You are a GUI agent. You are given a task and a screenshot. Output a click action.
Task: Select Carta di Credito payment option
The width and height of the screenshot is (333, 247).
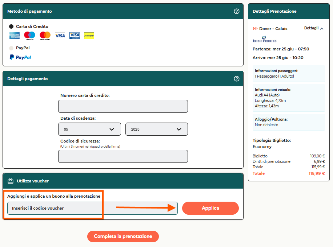[x=11, y=26]
